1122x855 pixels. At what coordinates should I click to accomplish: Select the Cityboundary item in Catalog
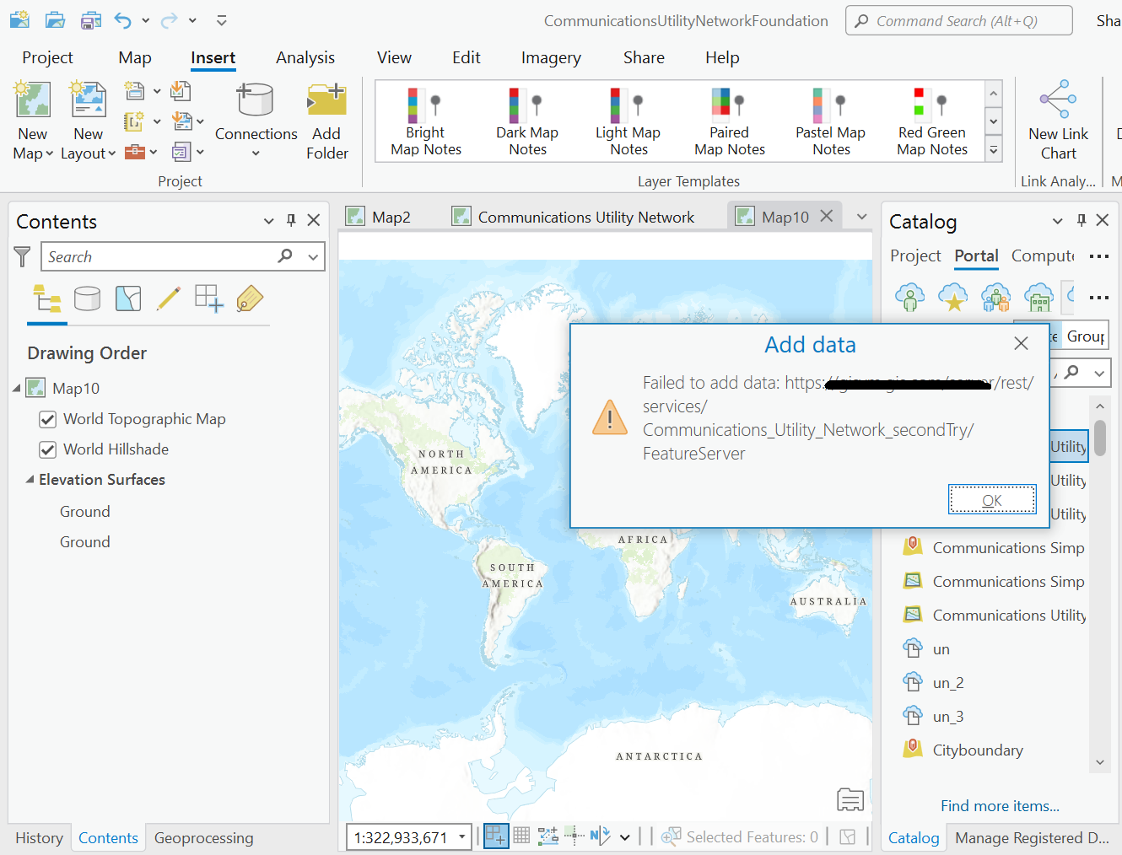977,749
